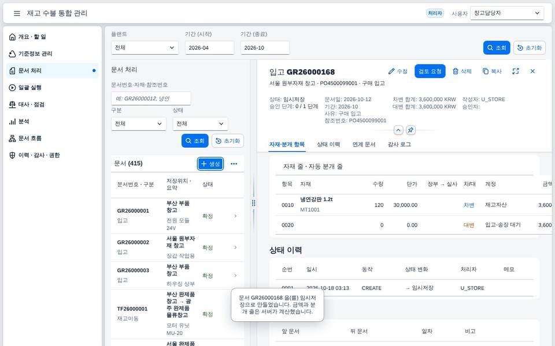
Task: Open 일괄 실행 in sidebar
Action: [53, 88]
